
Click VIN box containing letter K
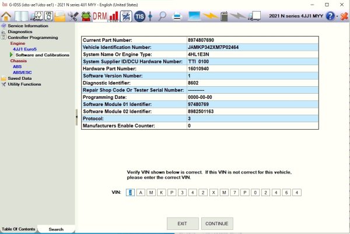click(162, 192)
